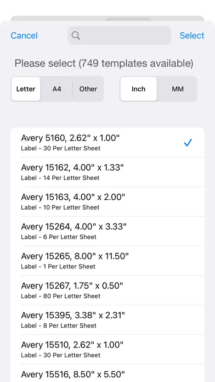
Task: Tap the sheet grabber handle at top
Action: click(128, 19)
